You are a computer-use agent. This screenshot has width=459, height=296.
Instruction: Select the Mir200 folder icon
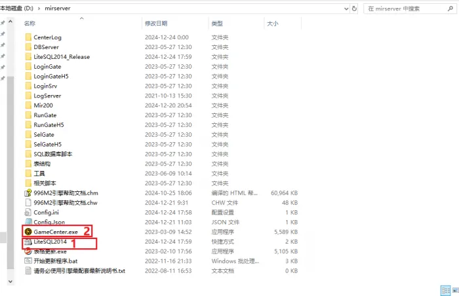point(28,105)
